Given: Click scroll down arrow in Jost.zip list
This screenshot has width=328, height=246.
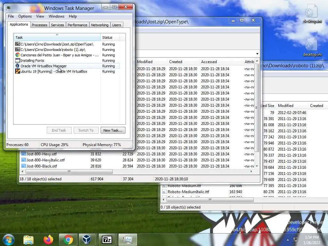Looking at the screenshot, I should 257,166.
